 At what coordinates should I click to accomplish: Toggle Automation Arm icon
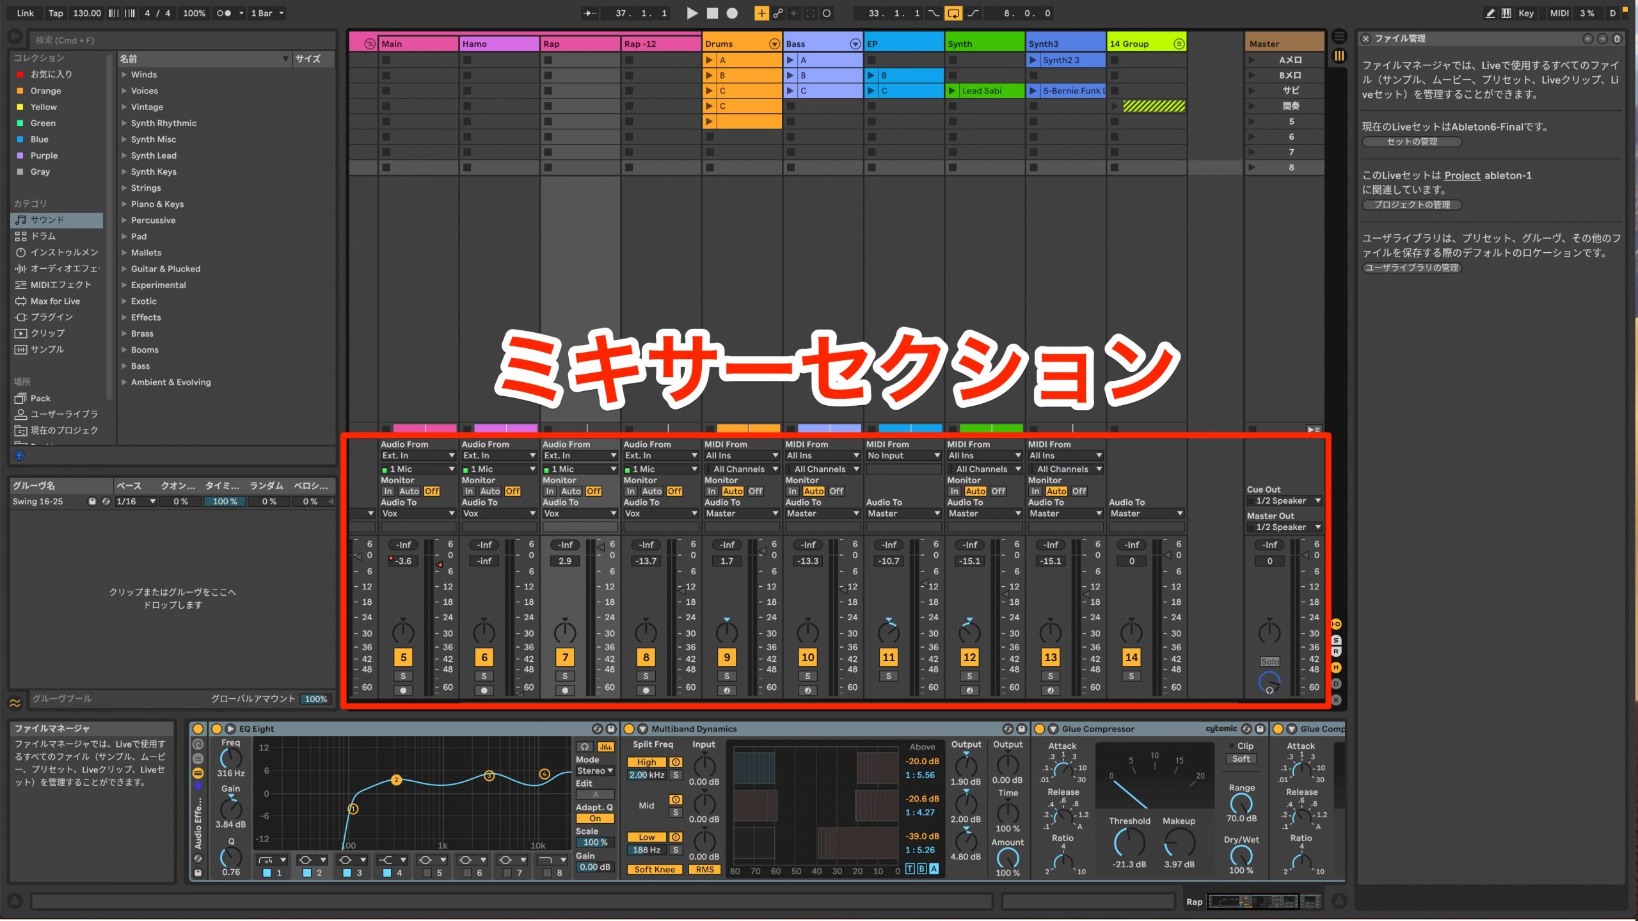click(x=778, y=13)
